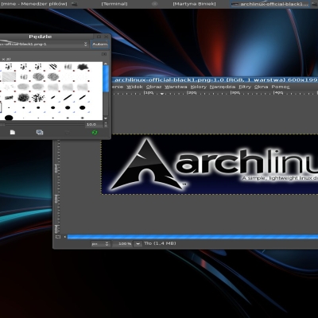Click the blue horizontal canvas scrollbar
318x318 pixels.
[192, 237]
